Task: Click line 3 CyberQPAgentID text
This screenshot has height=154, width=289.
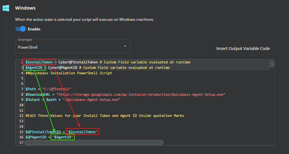Action: point(63,68)
